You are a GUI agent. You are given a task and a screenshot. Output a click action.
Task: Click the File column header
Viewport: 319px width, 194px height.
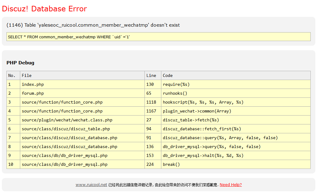tap(82, 75)
